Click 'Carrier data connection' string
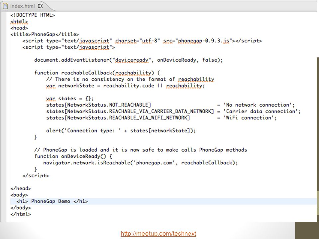This screenshot has width=319, height=239. click(x=261, y=112)
